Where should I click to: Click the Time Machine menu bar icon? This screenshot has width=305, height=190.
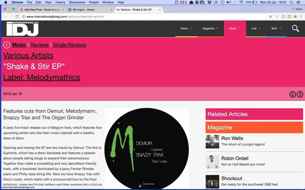pos(223,2)
